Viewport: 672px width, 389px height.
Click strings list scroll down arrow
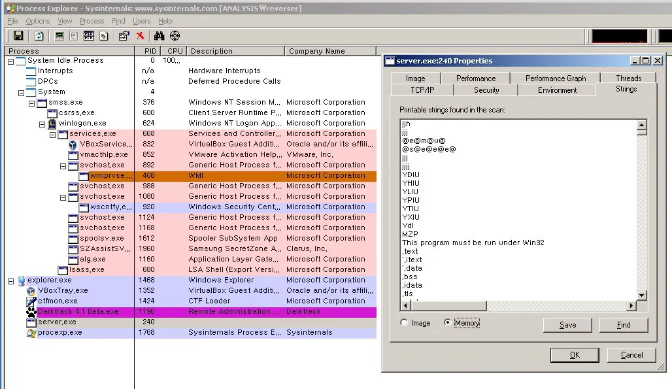coord(641,295)
